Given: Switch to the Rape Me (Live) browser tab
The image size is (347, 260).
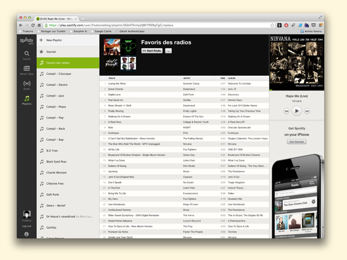Looking at the screenshot, I should click(x=56, y=19).
